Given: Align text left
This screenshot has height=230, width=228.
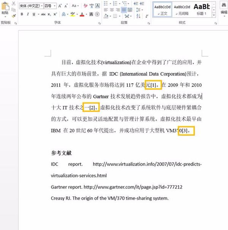Looking at the screenshot, I should point(106,10).
